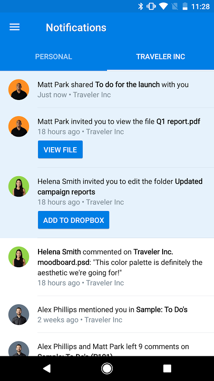Tap the Android back navigation button
Screen dimensions: 214x381
click(47, 369)
